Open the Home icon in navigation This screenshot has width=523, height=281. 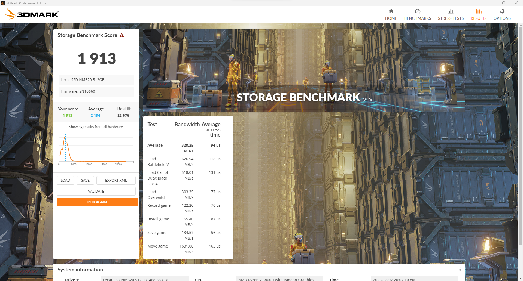tap(391, 11)
